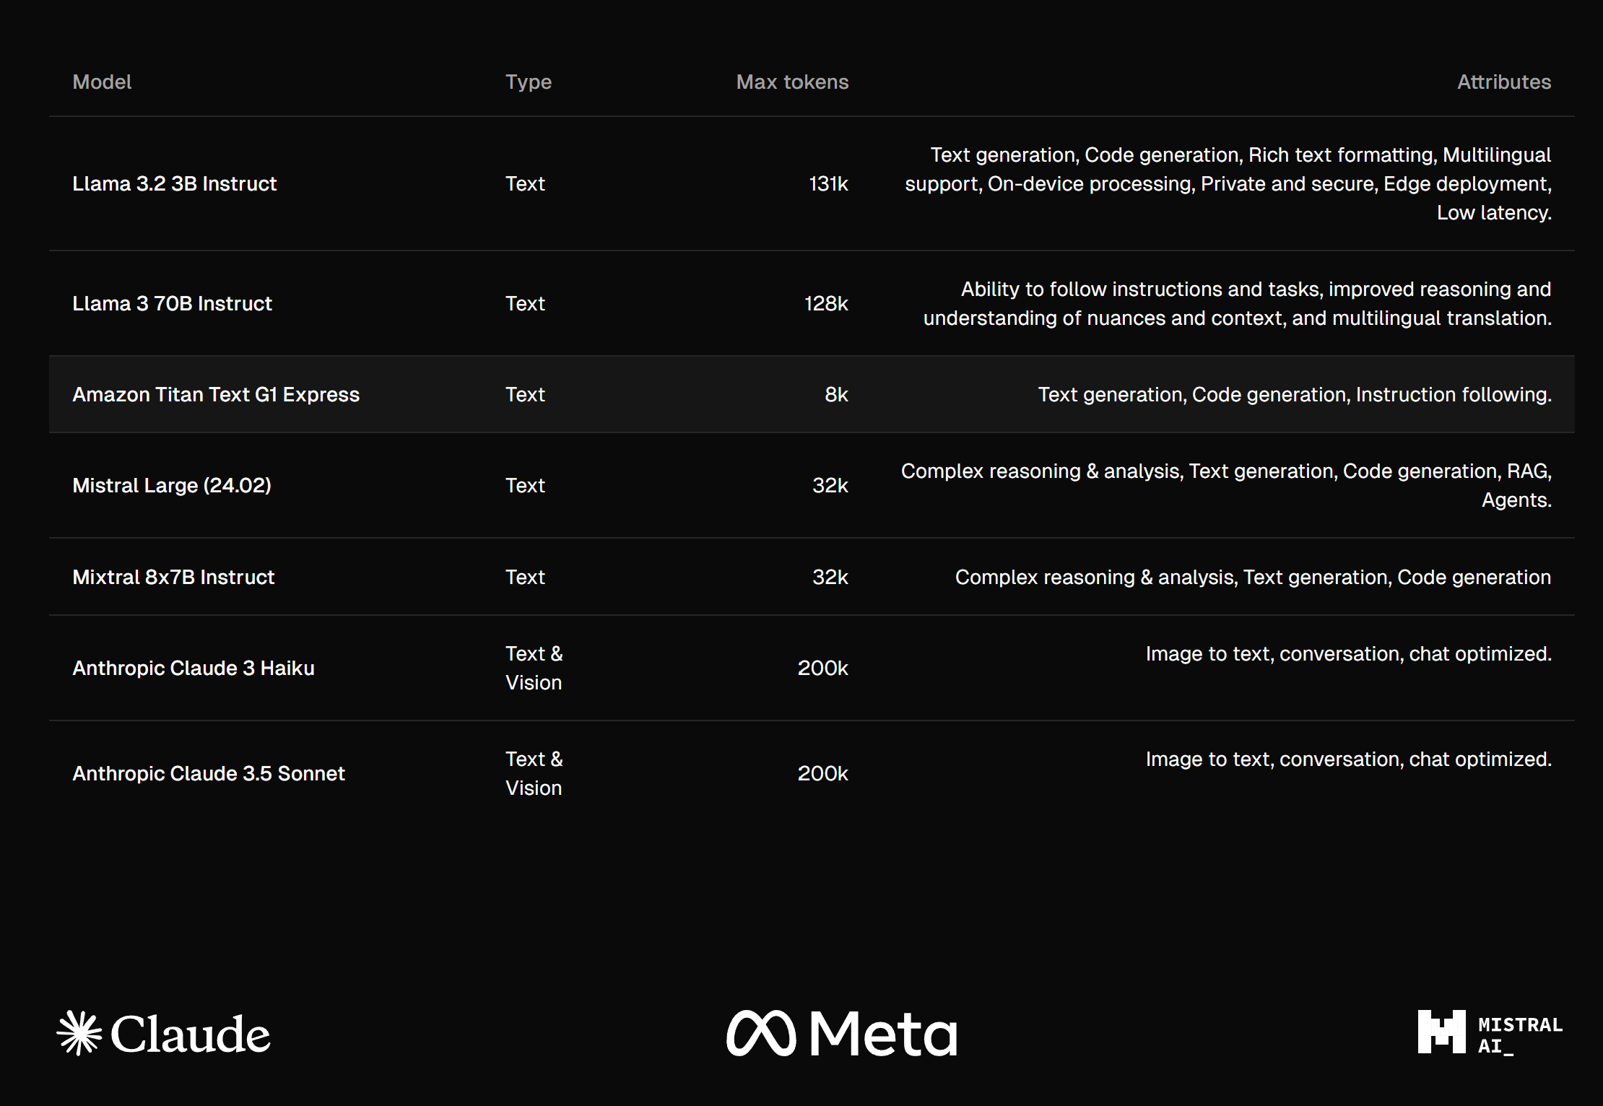1603x1106 pixels.
Task: Select Anthropic Claude 3 Haiku model name
Action: pos(194,668)
